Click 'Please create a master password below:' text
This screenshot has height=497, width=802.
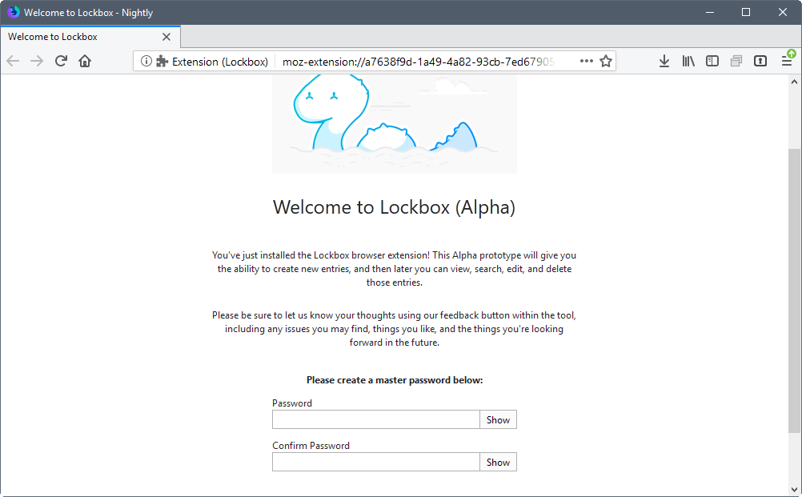395,380
